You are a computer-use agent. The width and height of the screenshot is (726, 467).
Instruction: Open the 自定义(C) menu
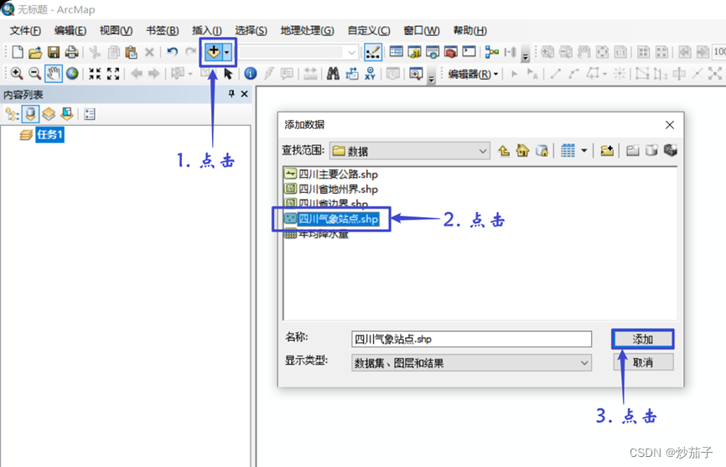tap(369, 30)
